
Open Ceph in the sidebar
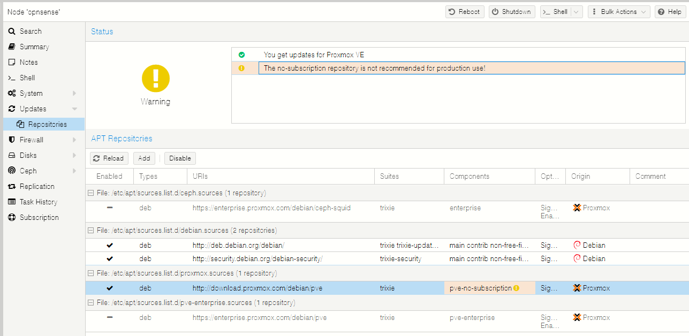(x=44, y=171)
